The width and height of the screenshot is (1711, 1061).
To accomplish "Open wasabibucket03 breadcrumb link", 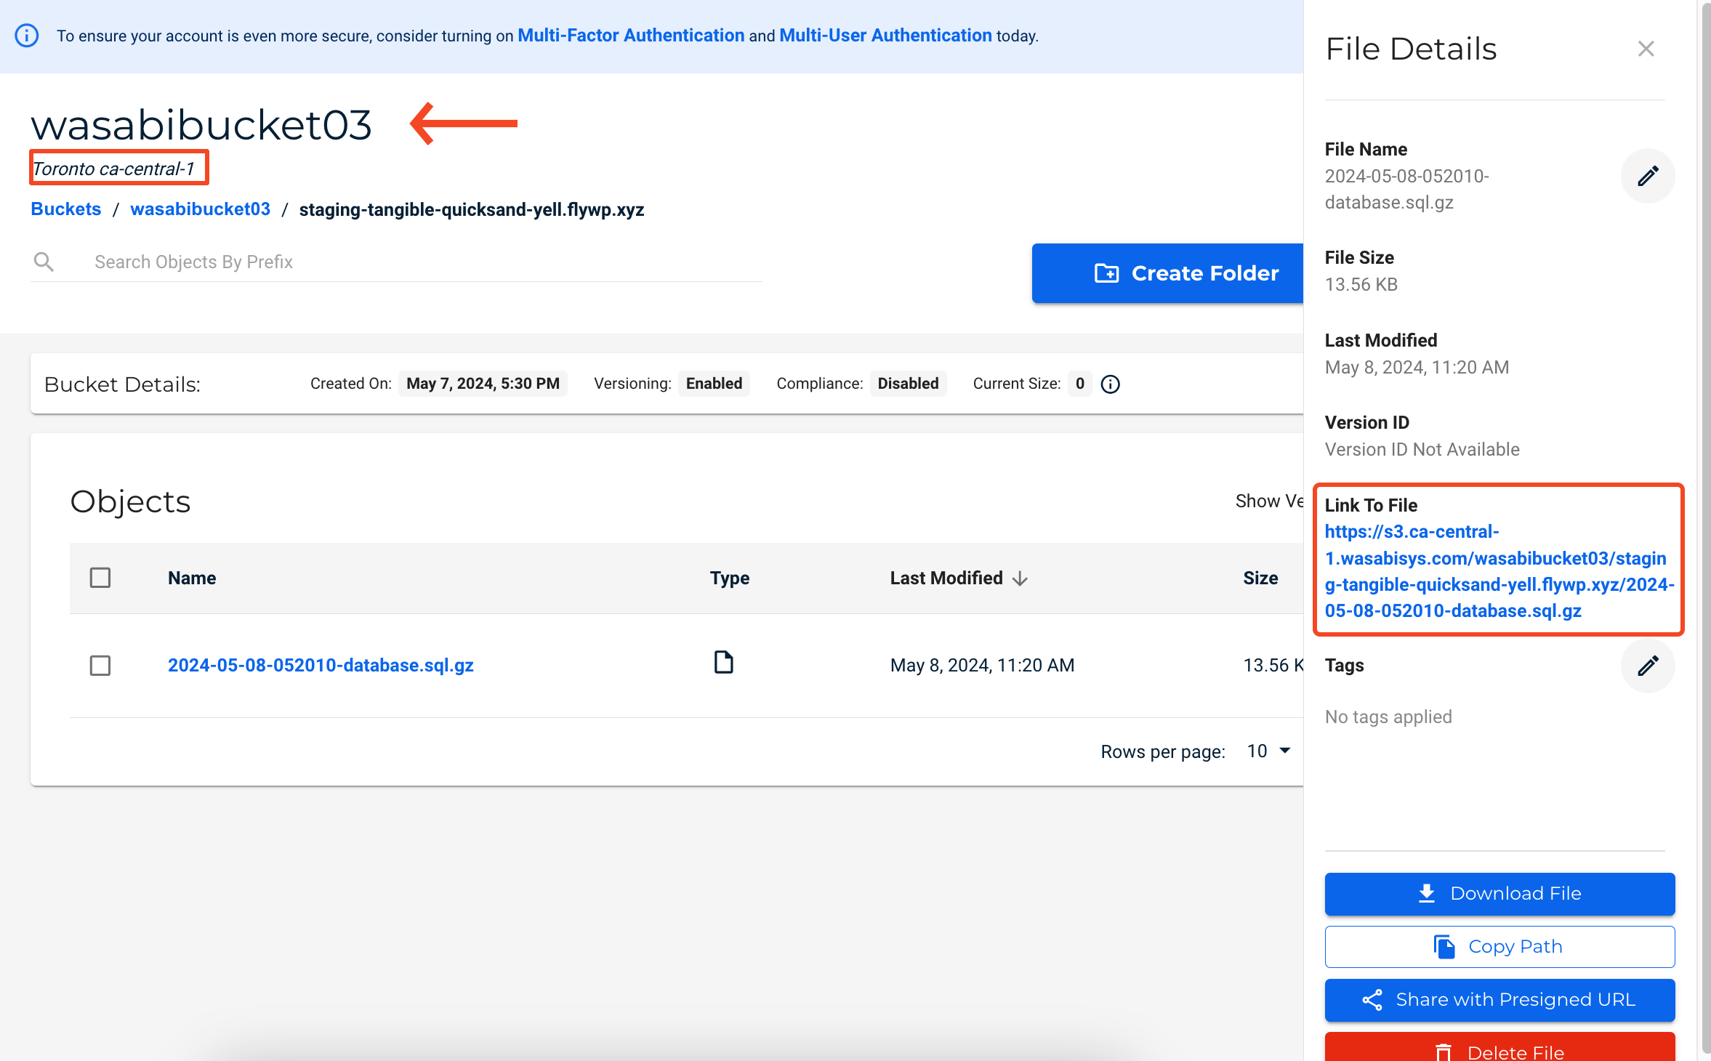I will point(200,209).
